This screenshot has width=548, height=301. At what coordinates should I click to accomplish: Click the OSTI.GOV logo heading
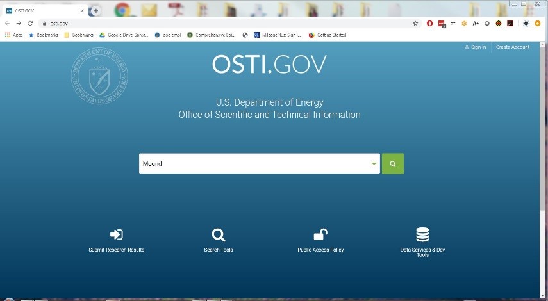pos(269,64)
